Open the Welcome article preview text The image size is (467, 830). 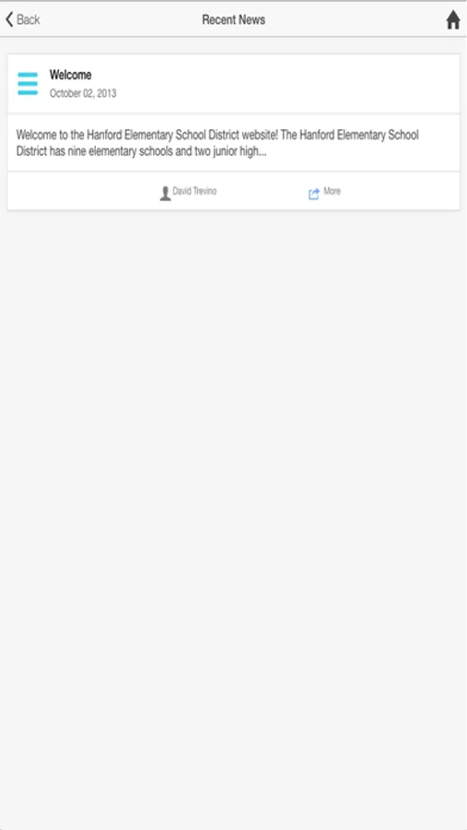tap(233, 143)
